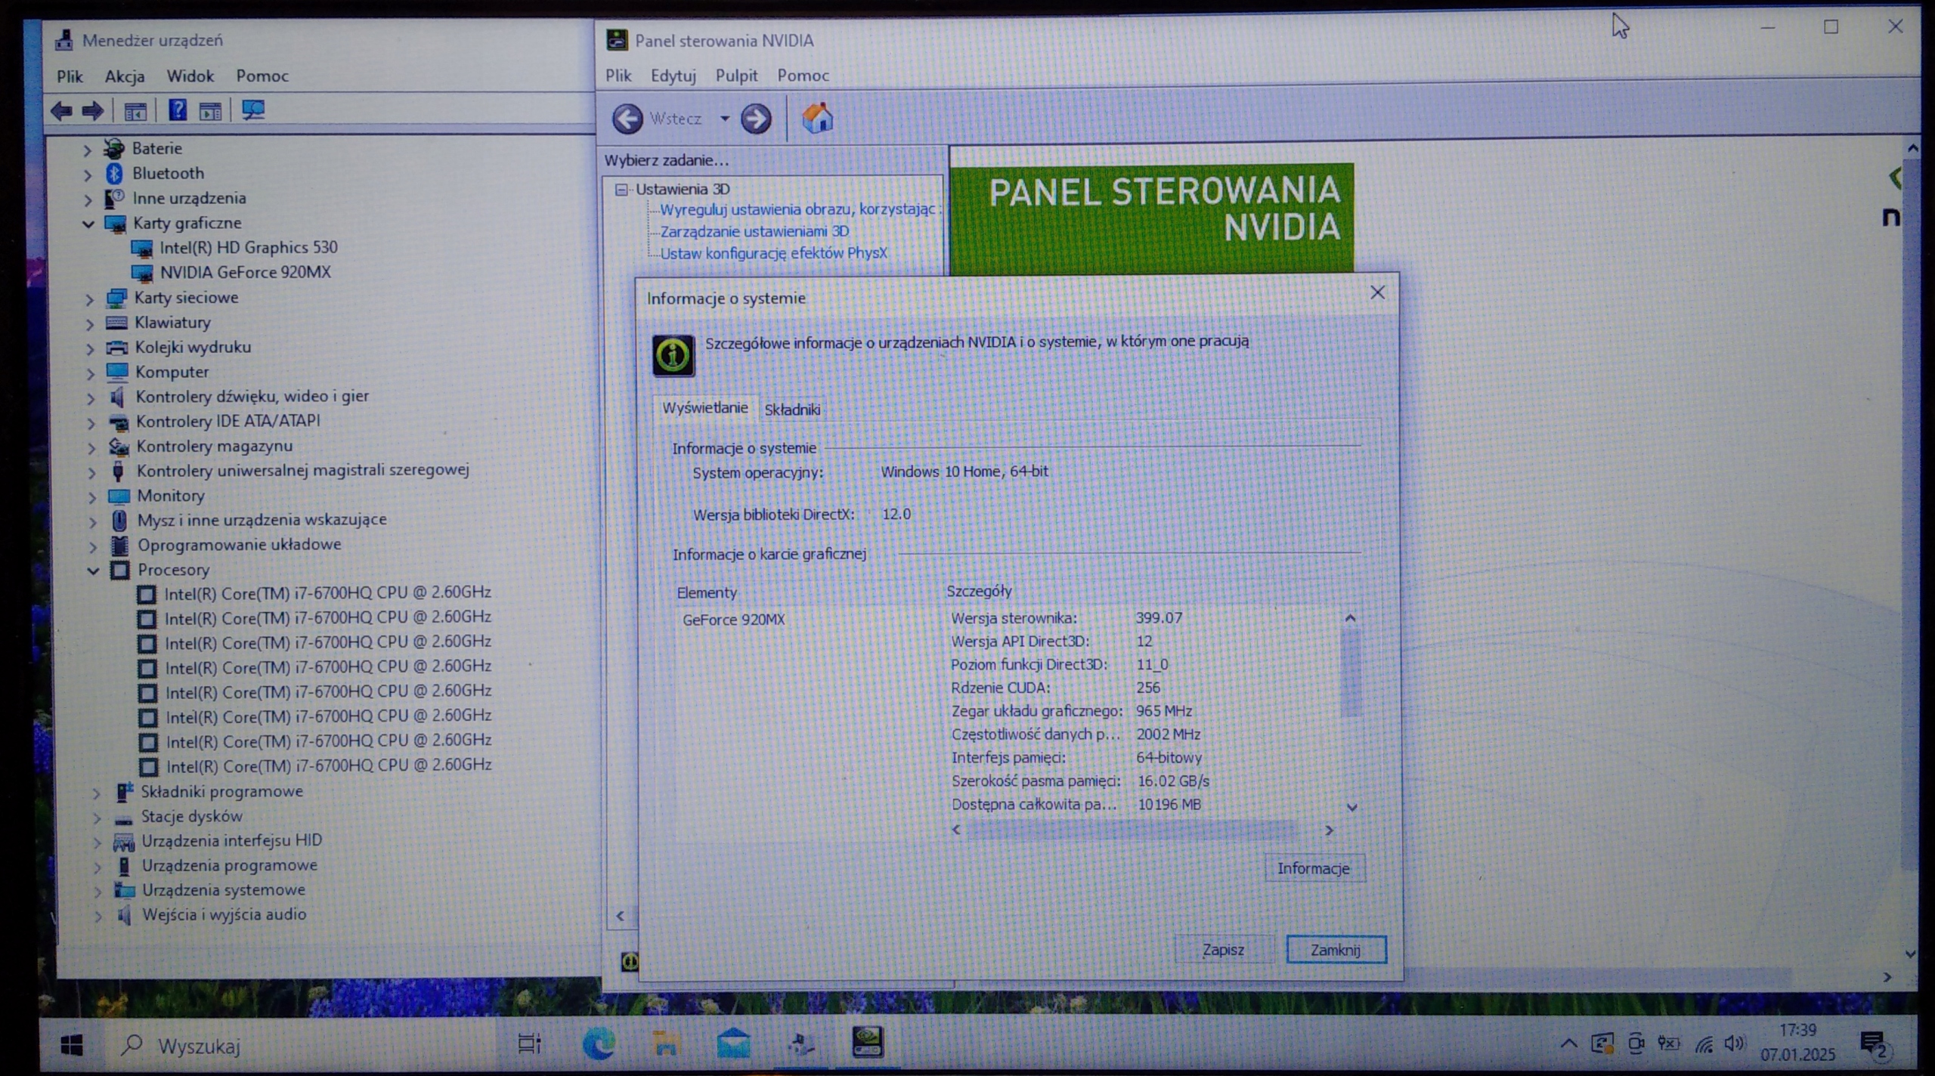Go to NVIDIA panel Home icon
Viewport: 1935px width, 1076px height.
tap(817, 118)
